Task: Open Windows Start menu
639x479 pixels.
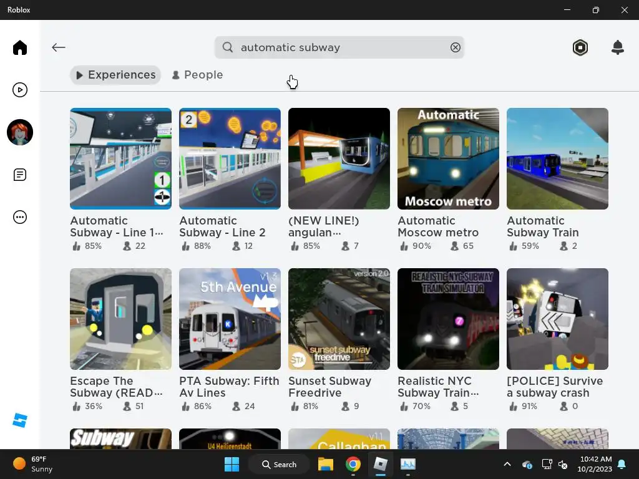Action: pyautogui.click(x=232, y=464)
